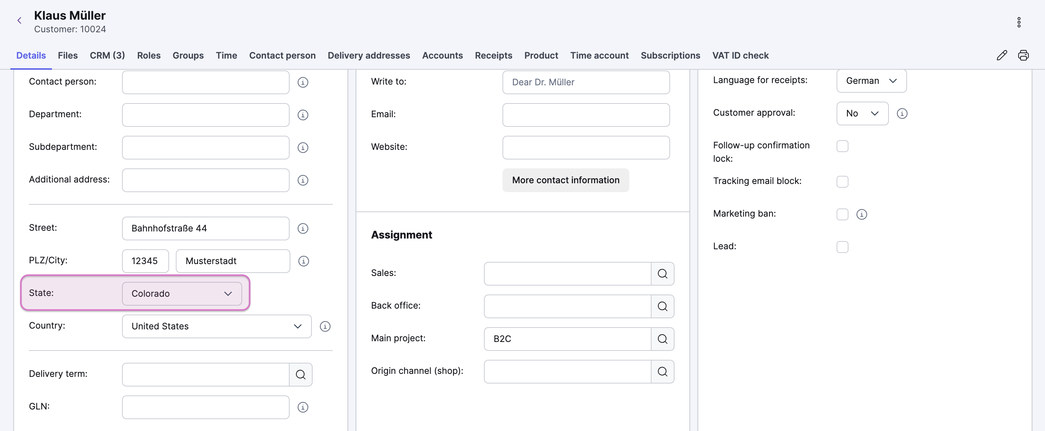1045x431 pixels.
Task: Click into the Additional address input
Action: click(x=206, y=180)
